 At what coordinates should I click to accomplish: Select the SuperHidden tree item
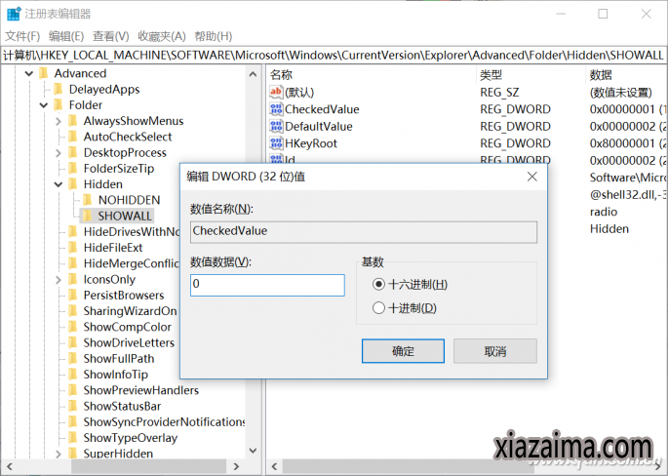coord(118,454)
